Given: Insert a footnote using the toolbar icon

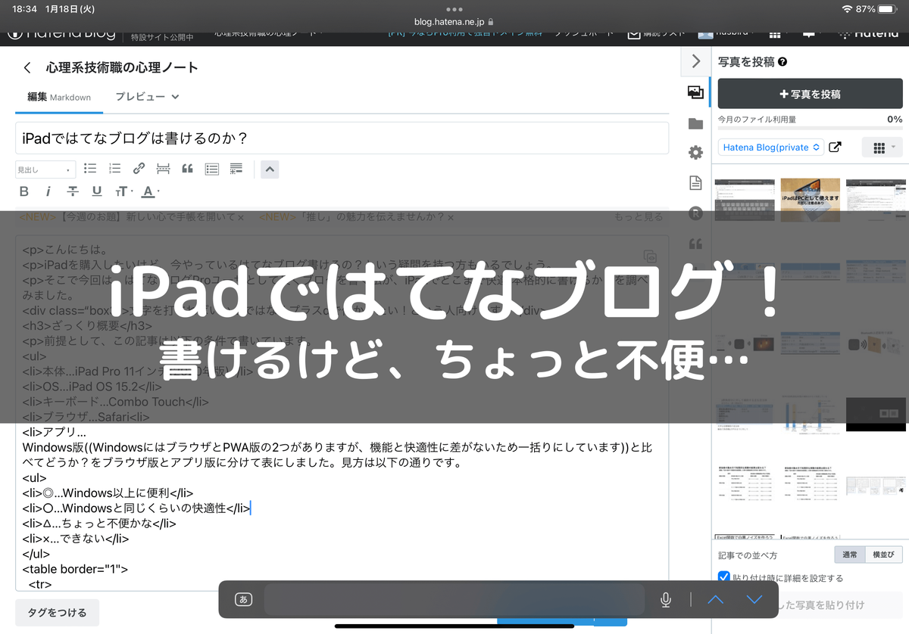Looking at the screenshot, I should pyautogui.click(x=236, y=169).
